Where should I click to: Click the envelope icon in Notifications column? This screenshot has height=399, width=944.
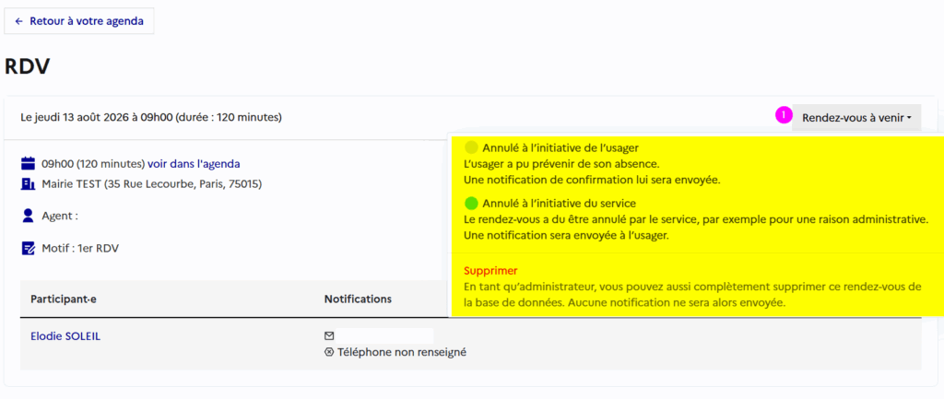point(329,335)
